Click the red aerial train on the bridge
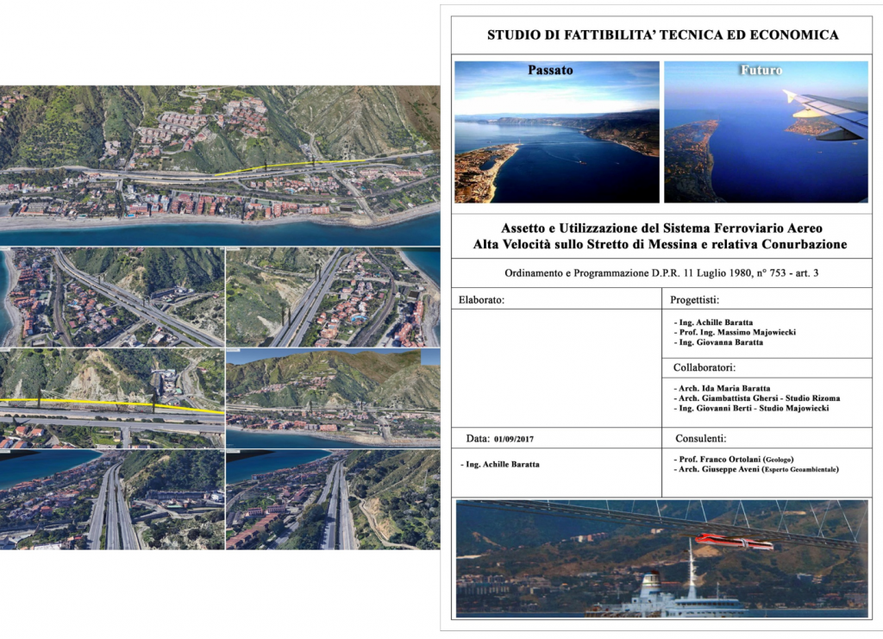This screenshot has width=883, height=639. 734,542
